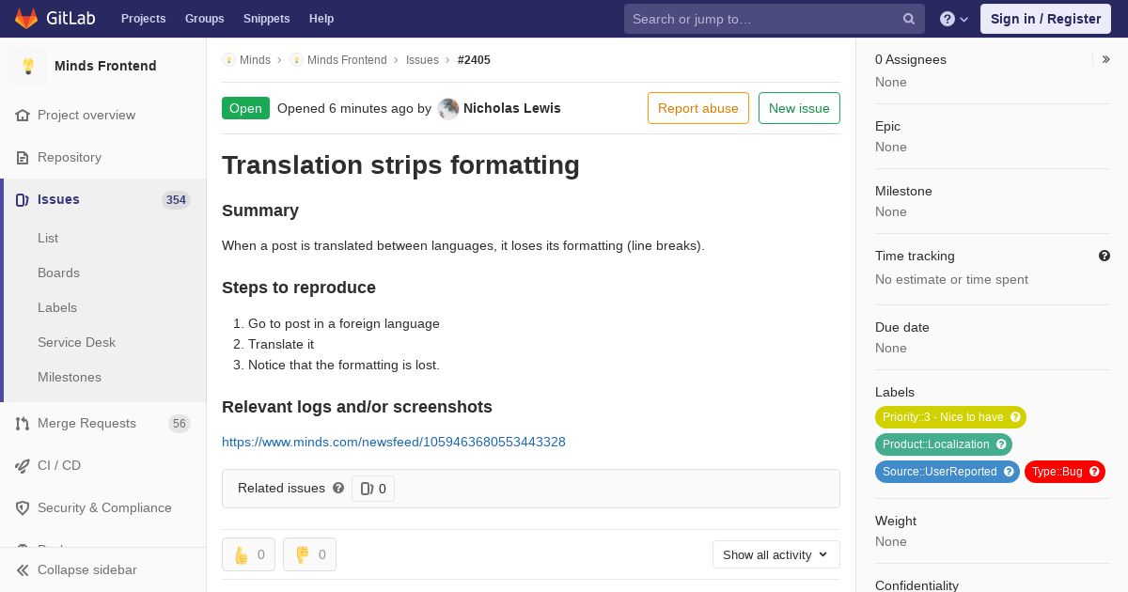1128x592 pixels.
Task: Click the Project overview home icon
Action: (23, 115)
